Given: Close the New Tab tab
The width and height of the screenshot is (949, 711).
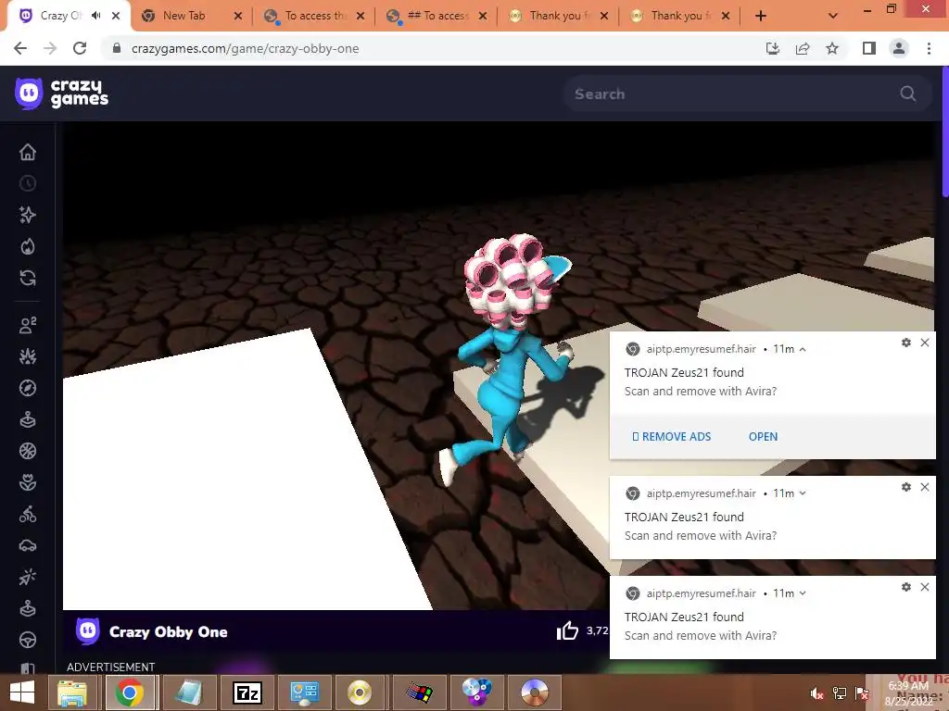Looking at the screenshot, I should click(x=238, y=17).
